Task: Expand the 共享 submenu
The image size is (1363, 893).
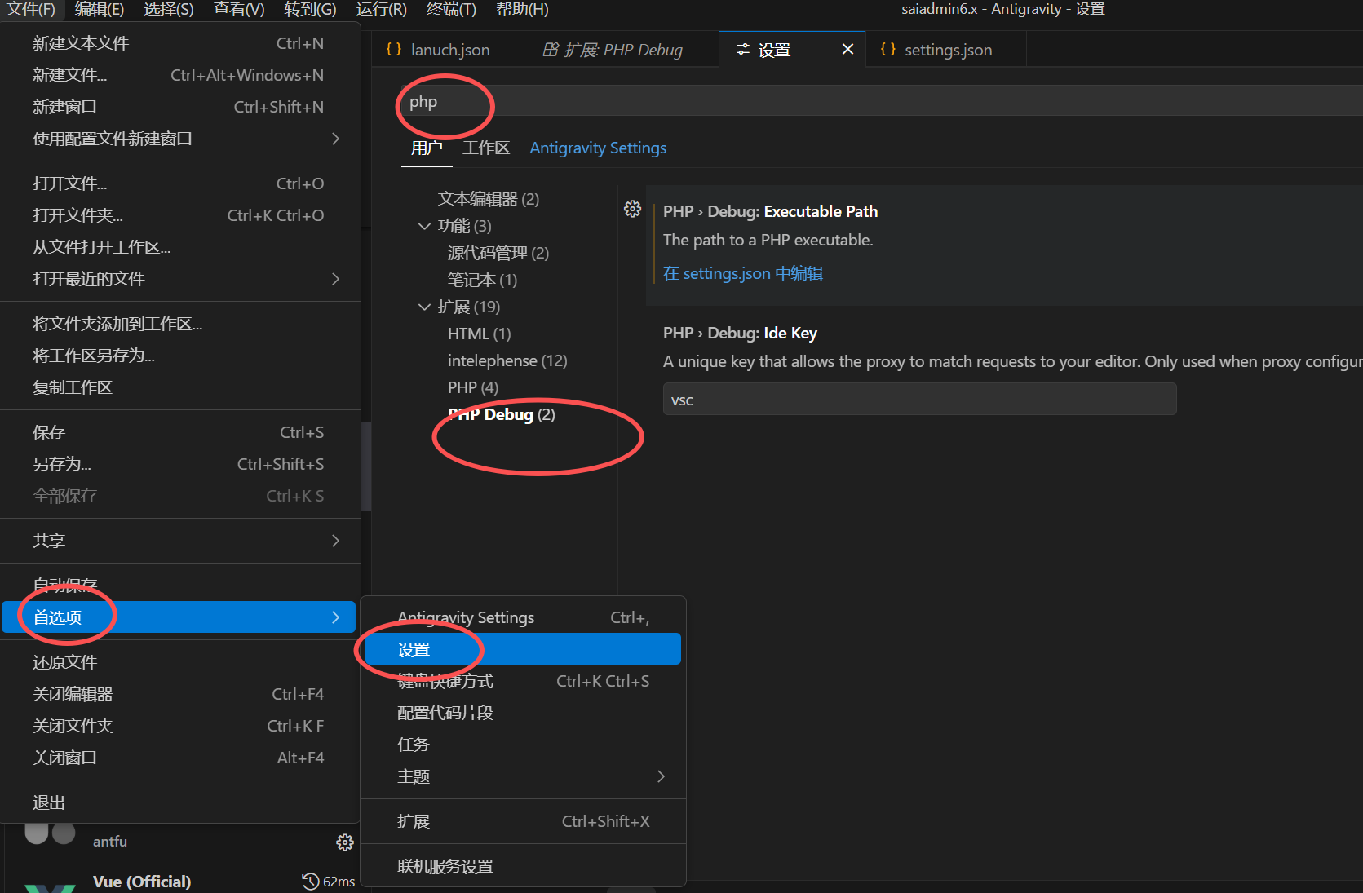Action: coord(335,541)
